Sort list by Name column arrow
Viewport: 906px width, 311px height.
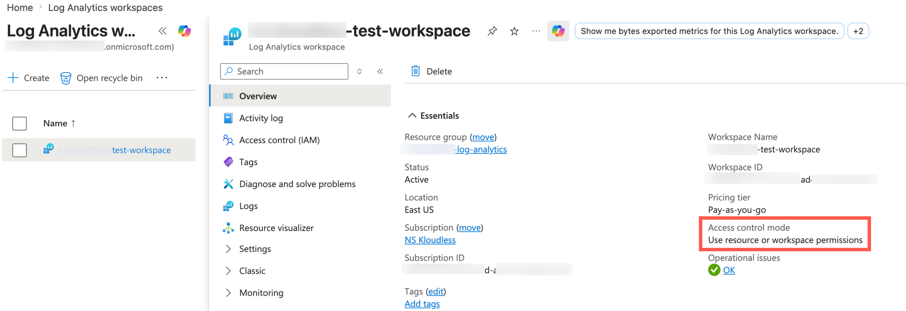(x=73, y=123)
